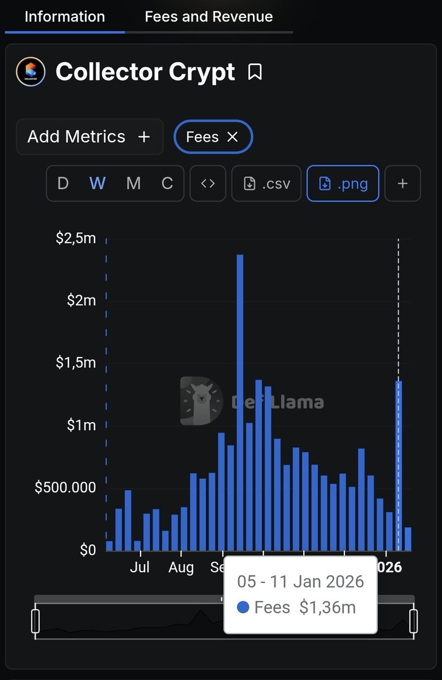This screenshot has width=442, height=680.
Task: Click the Fees metric pill
Action: tap(202, 137)
